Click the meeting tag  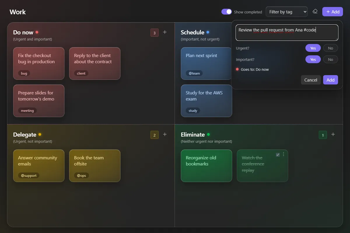(27, 111)
